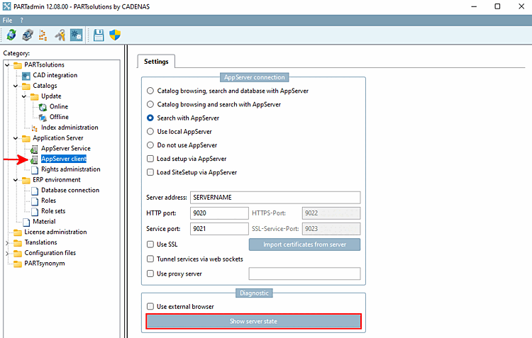The height and width of the screenshot is (338, 532).
Task: Click the Online update globe icon
Action: pos(43,107)
